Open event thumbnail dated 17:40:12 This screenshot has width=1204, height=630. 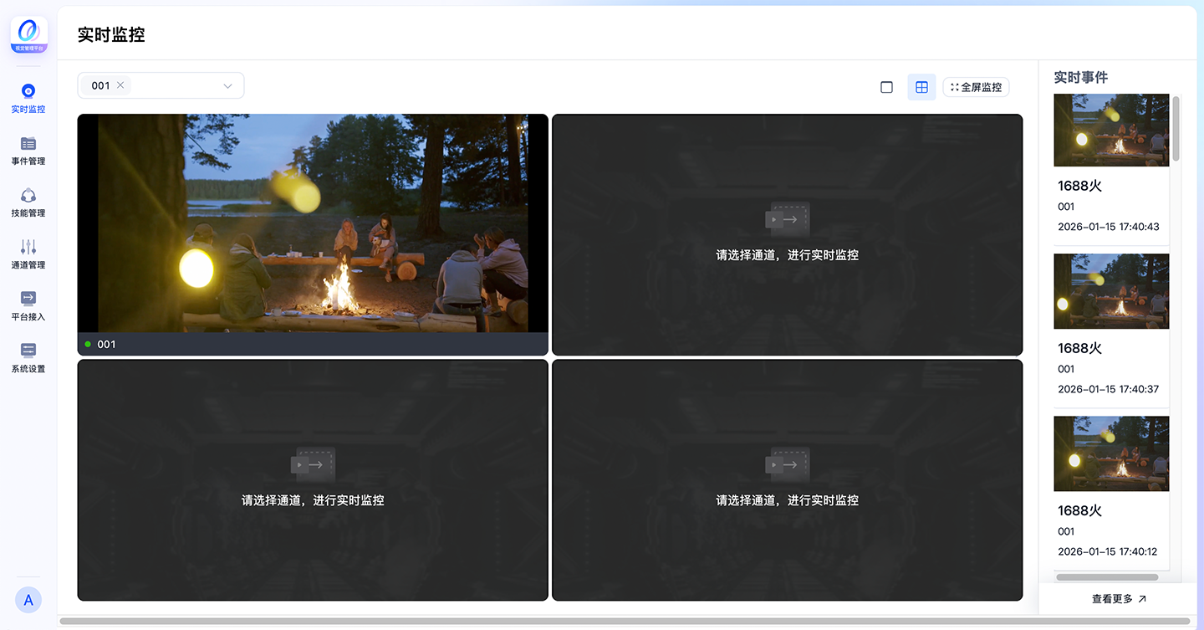[x=1111, y=454]
